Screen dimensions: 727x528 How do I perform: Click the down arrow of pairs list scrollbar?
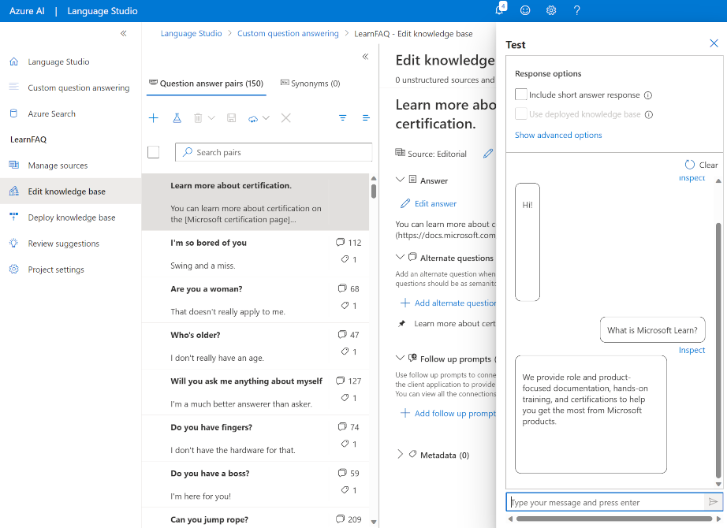click(x=374, y=522)
